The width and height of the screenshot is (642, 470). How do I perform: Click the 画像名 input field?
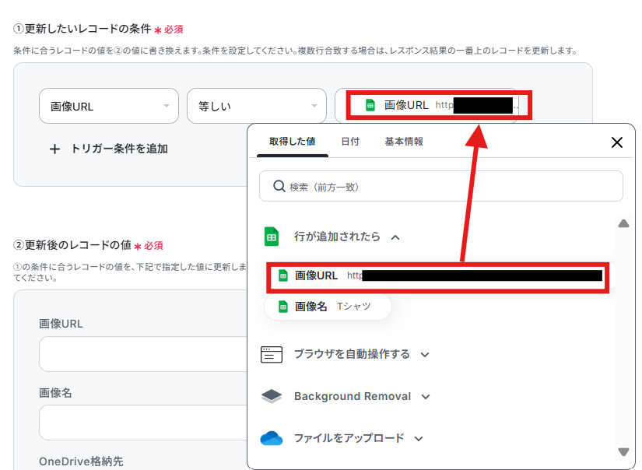pyautogui.click(x=143, y=423)
